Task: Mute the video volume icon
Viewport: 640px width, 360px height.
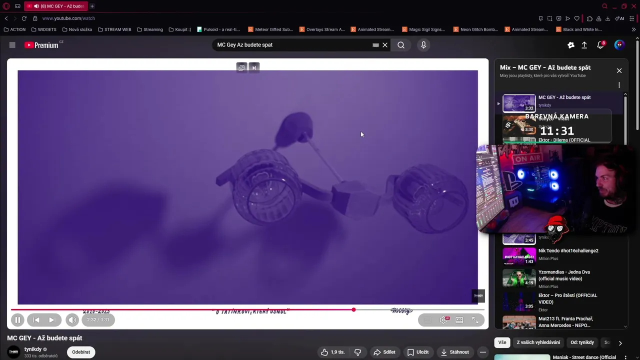Action: (x=72, y=320)
